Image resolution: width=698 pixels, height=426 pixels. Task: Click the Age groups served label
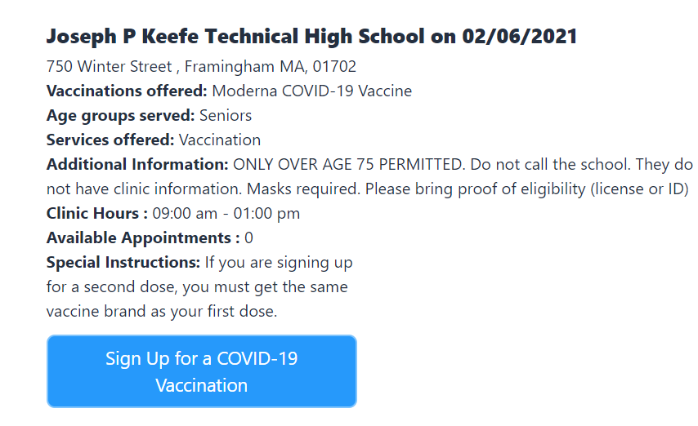pyautogui.click(x=121, y=116)
